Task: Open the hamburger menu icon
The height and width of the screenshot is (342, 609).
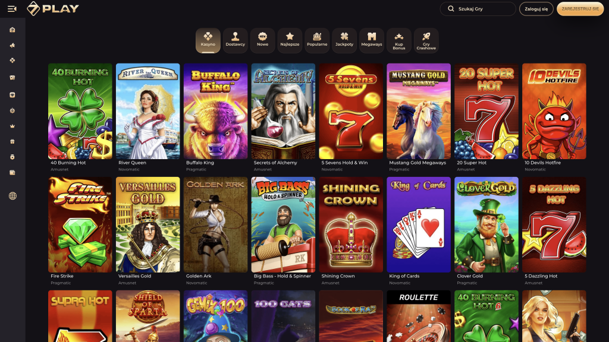Action: [x=12, y=8]
